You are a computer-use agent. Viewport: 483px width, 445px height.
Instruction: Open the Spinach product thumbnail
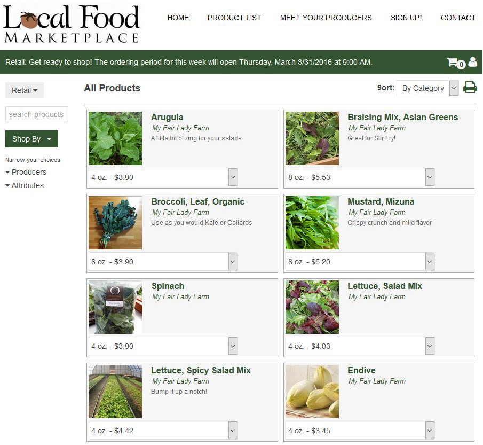tap(115, 307)
